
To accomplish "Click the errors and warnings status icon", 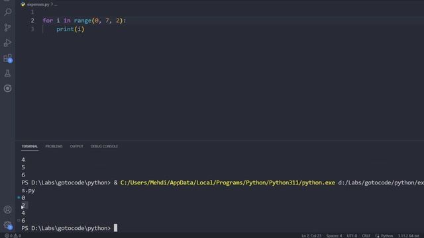I will tap(13, 236).
